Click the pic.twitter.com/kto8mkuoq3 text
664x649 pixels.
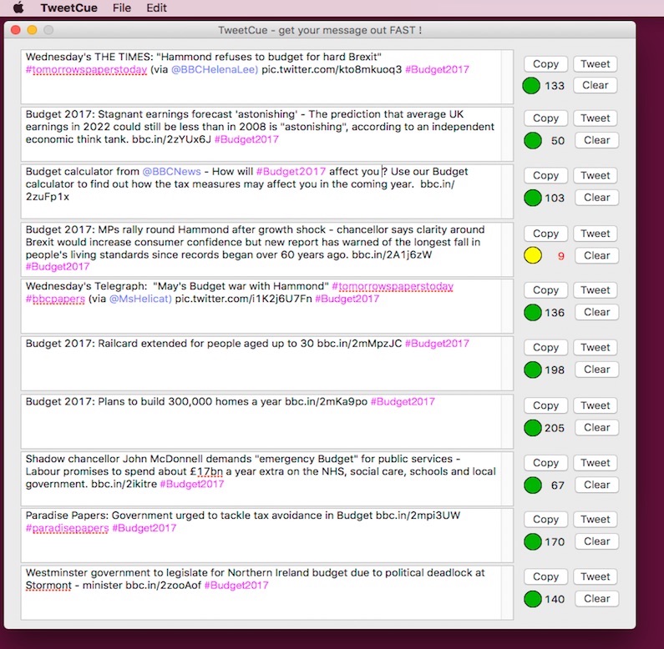pyautogui.click(x=332, y=70)
